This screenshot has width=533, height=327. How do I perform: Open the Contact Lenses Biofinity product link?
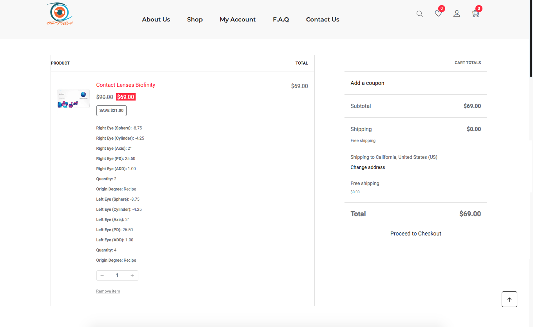pos(126,85)
